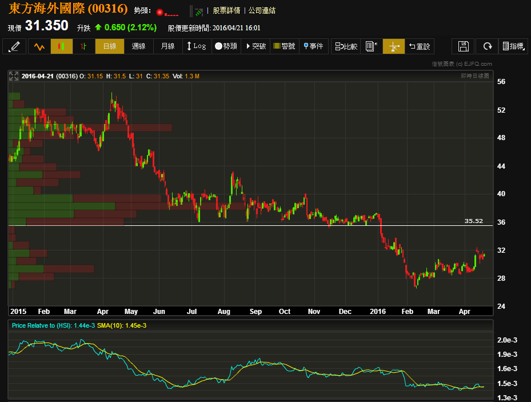The width and height of the screenshot is (531, 402).
Task: Toggle the 事件 event markers
Action: (314, 46)
